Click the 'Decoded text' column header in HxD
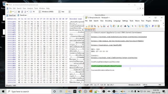168x94 pixels. (x=76, y=19)
